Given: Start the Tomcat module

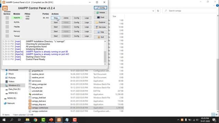Looking at the screenshot, I should coord(55,36).
